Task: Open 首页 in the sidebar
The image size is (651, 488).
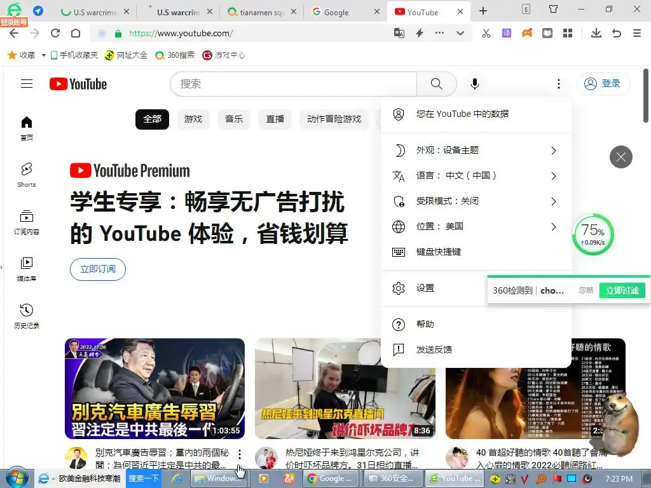Action: pyautogui.click(x=27, y=128)
